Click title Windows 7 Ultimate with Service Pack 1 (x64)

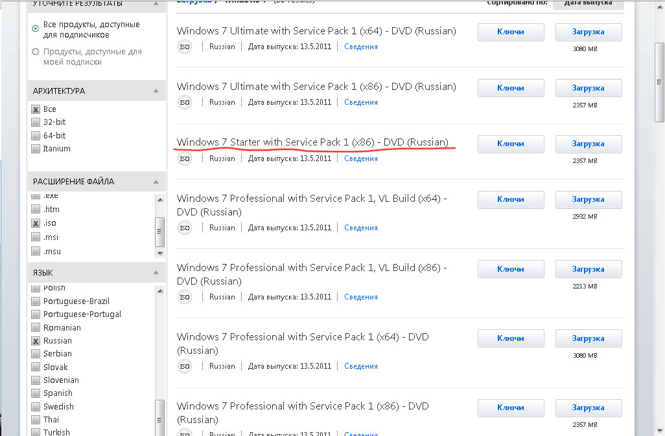[316, 31]
